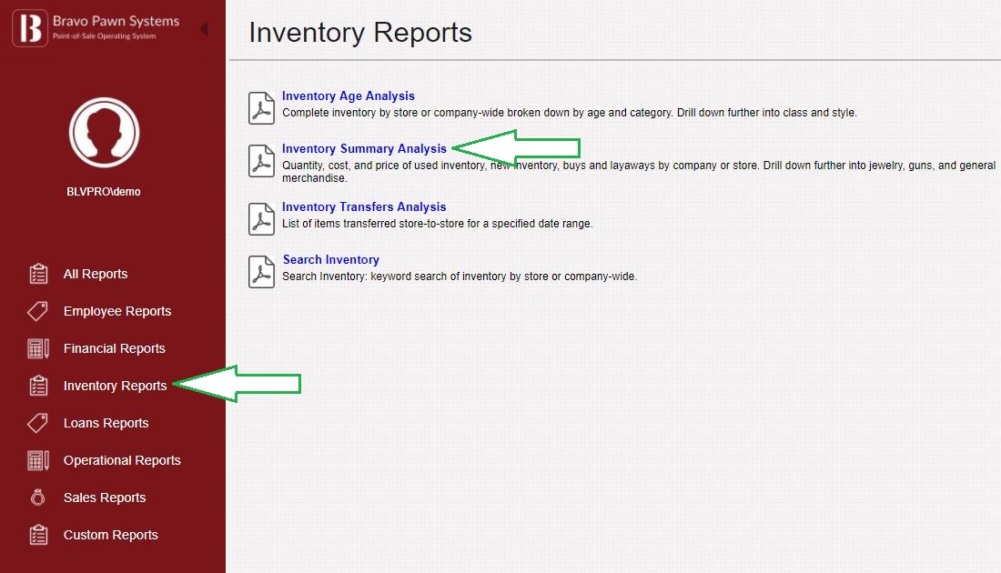This screenshot has height=573, width=1001.
Task: Open All Reports menu item
Action: (x=96, y=274)
